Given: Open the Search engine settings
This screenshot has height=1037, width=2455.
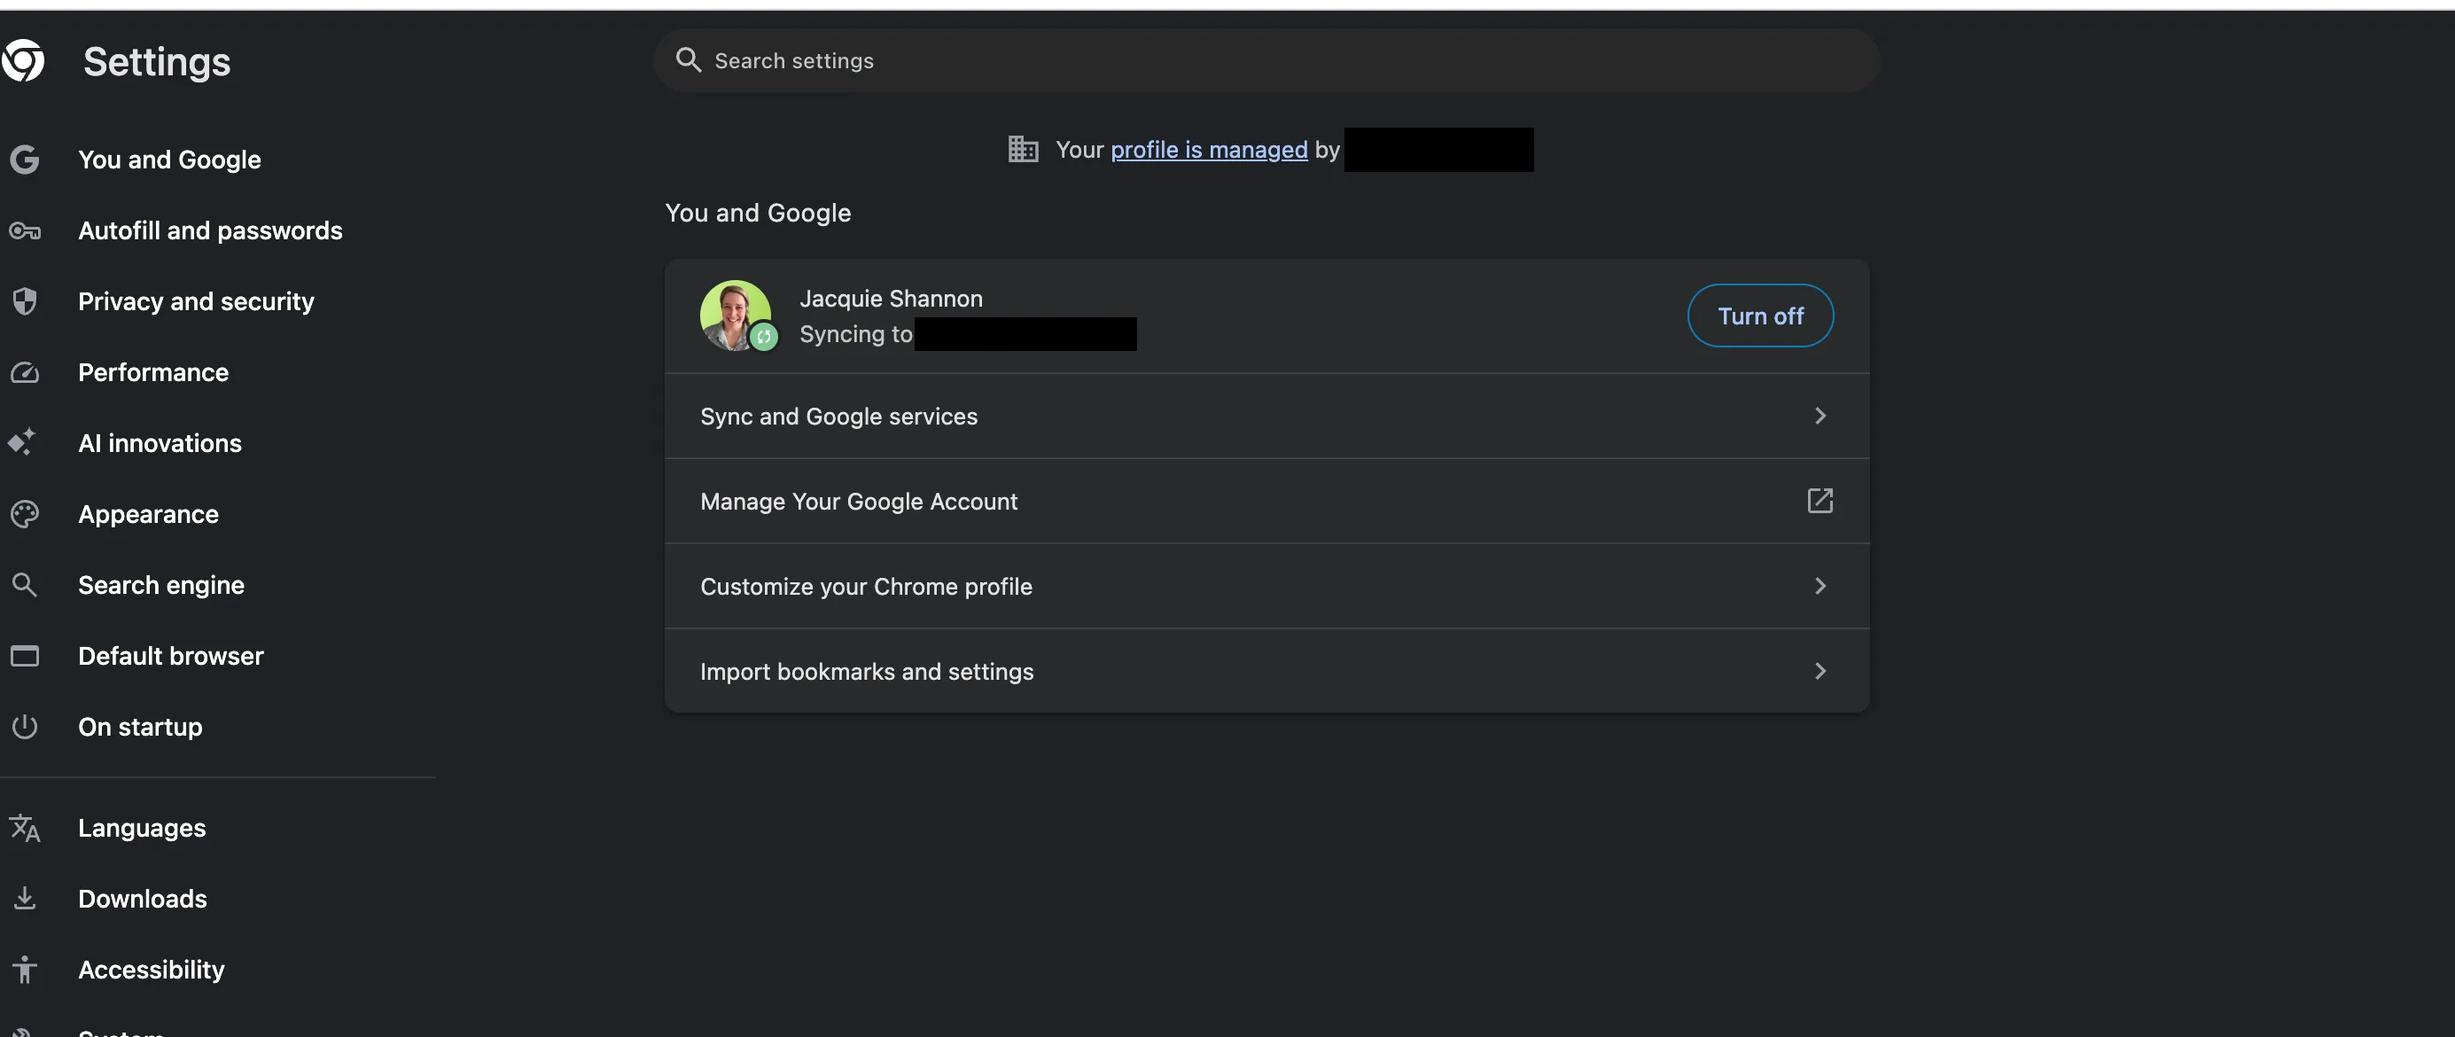Looking at the screenshot, I should pyautogui.click(x=161, y=585).
